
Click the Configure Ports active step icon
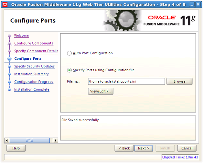coord(9,59)
